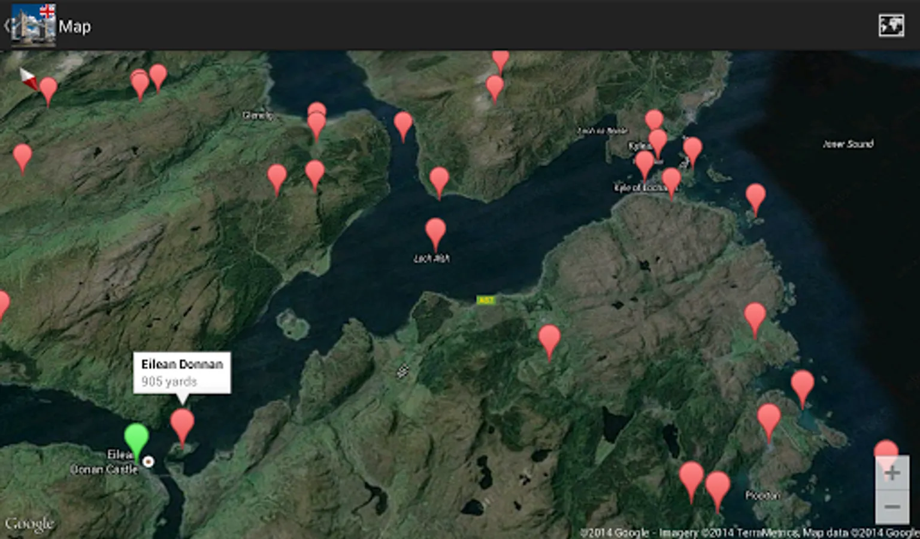Tap the Map title in the action bar
The width and height of the screenshot is (920, 539).
pyautogui.click(x=76, y=26)
